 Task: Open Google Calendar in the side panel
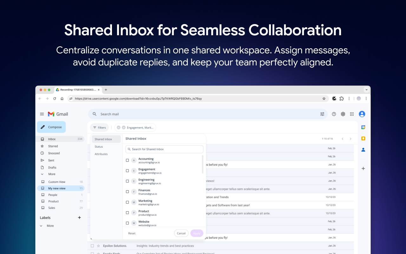point(363,127)
